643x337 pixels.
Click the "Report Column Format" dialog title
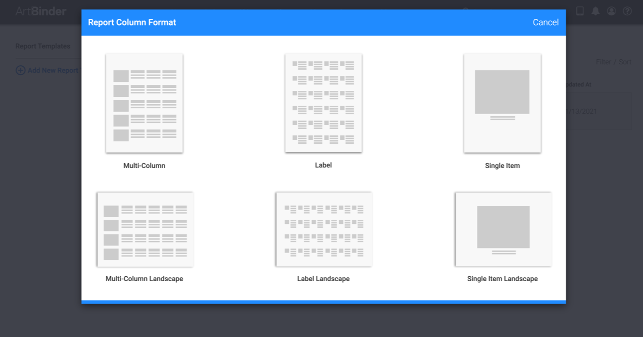[132, 22]
